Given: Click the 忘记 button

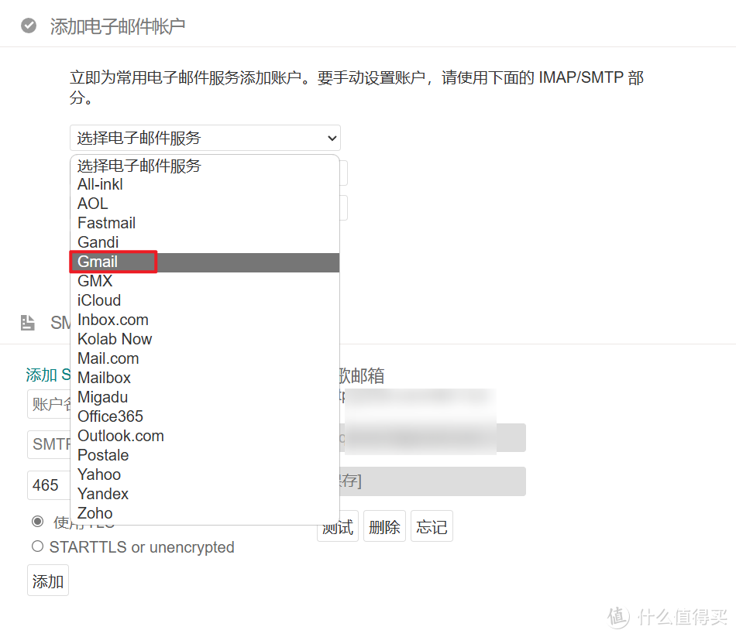Looking at the screenshot, I should (x=432, y=526).
